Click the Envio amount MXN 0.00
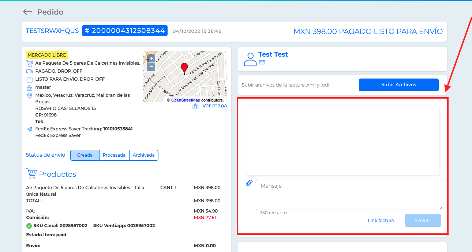This screenshot has width=472, height=252. click(205, 246)
